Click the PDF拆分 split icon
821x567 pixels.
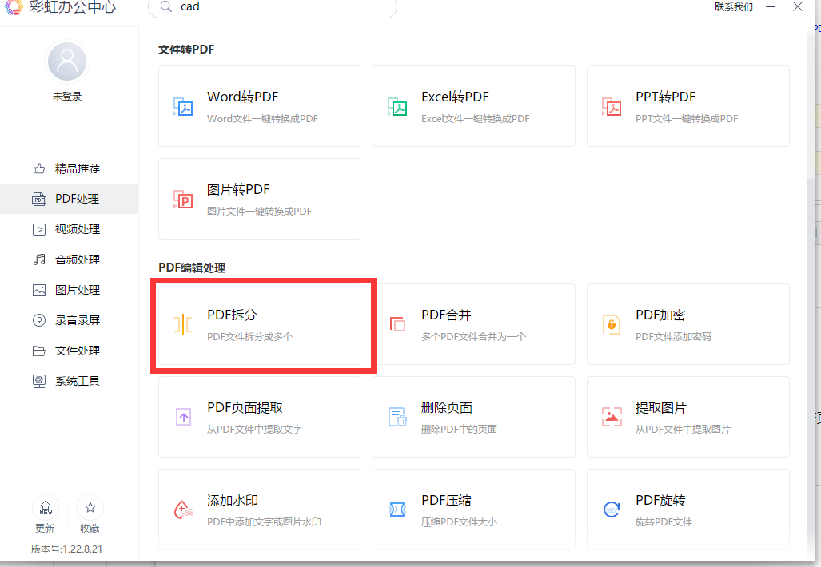(183, 324)
